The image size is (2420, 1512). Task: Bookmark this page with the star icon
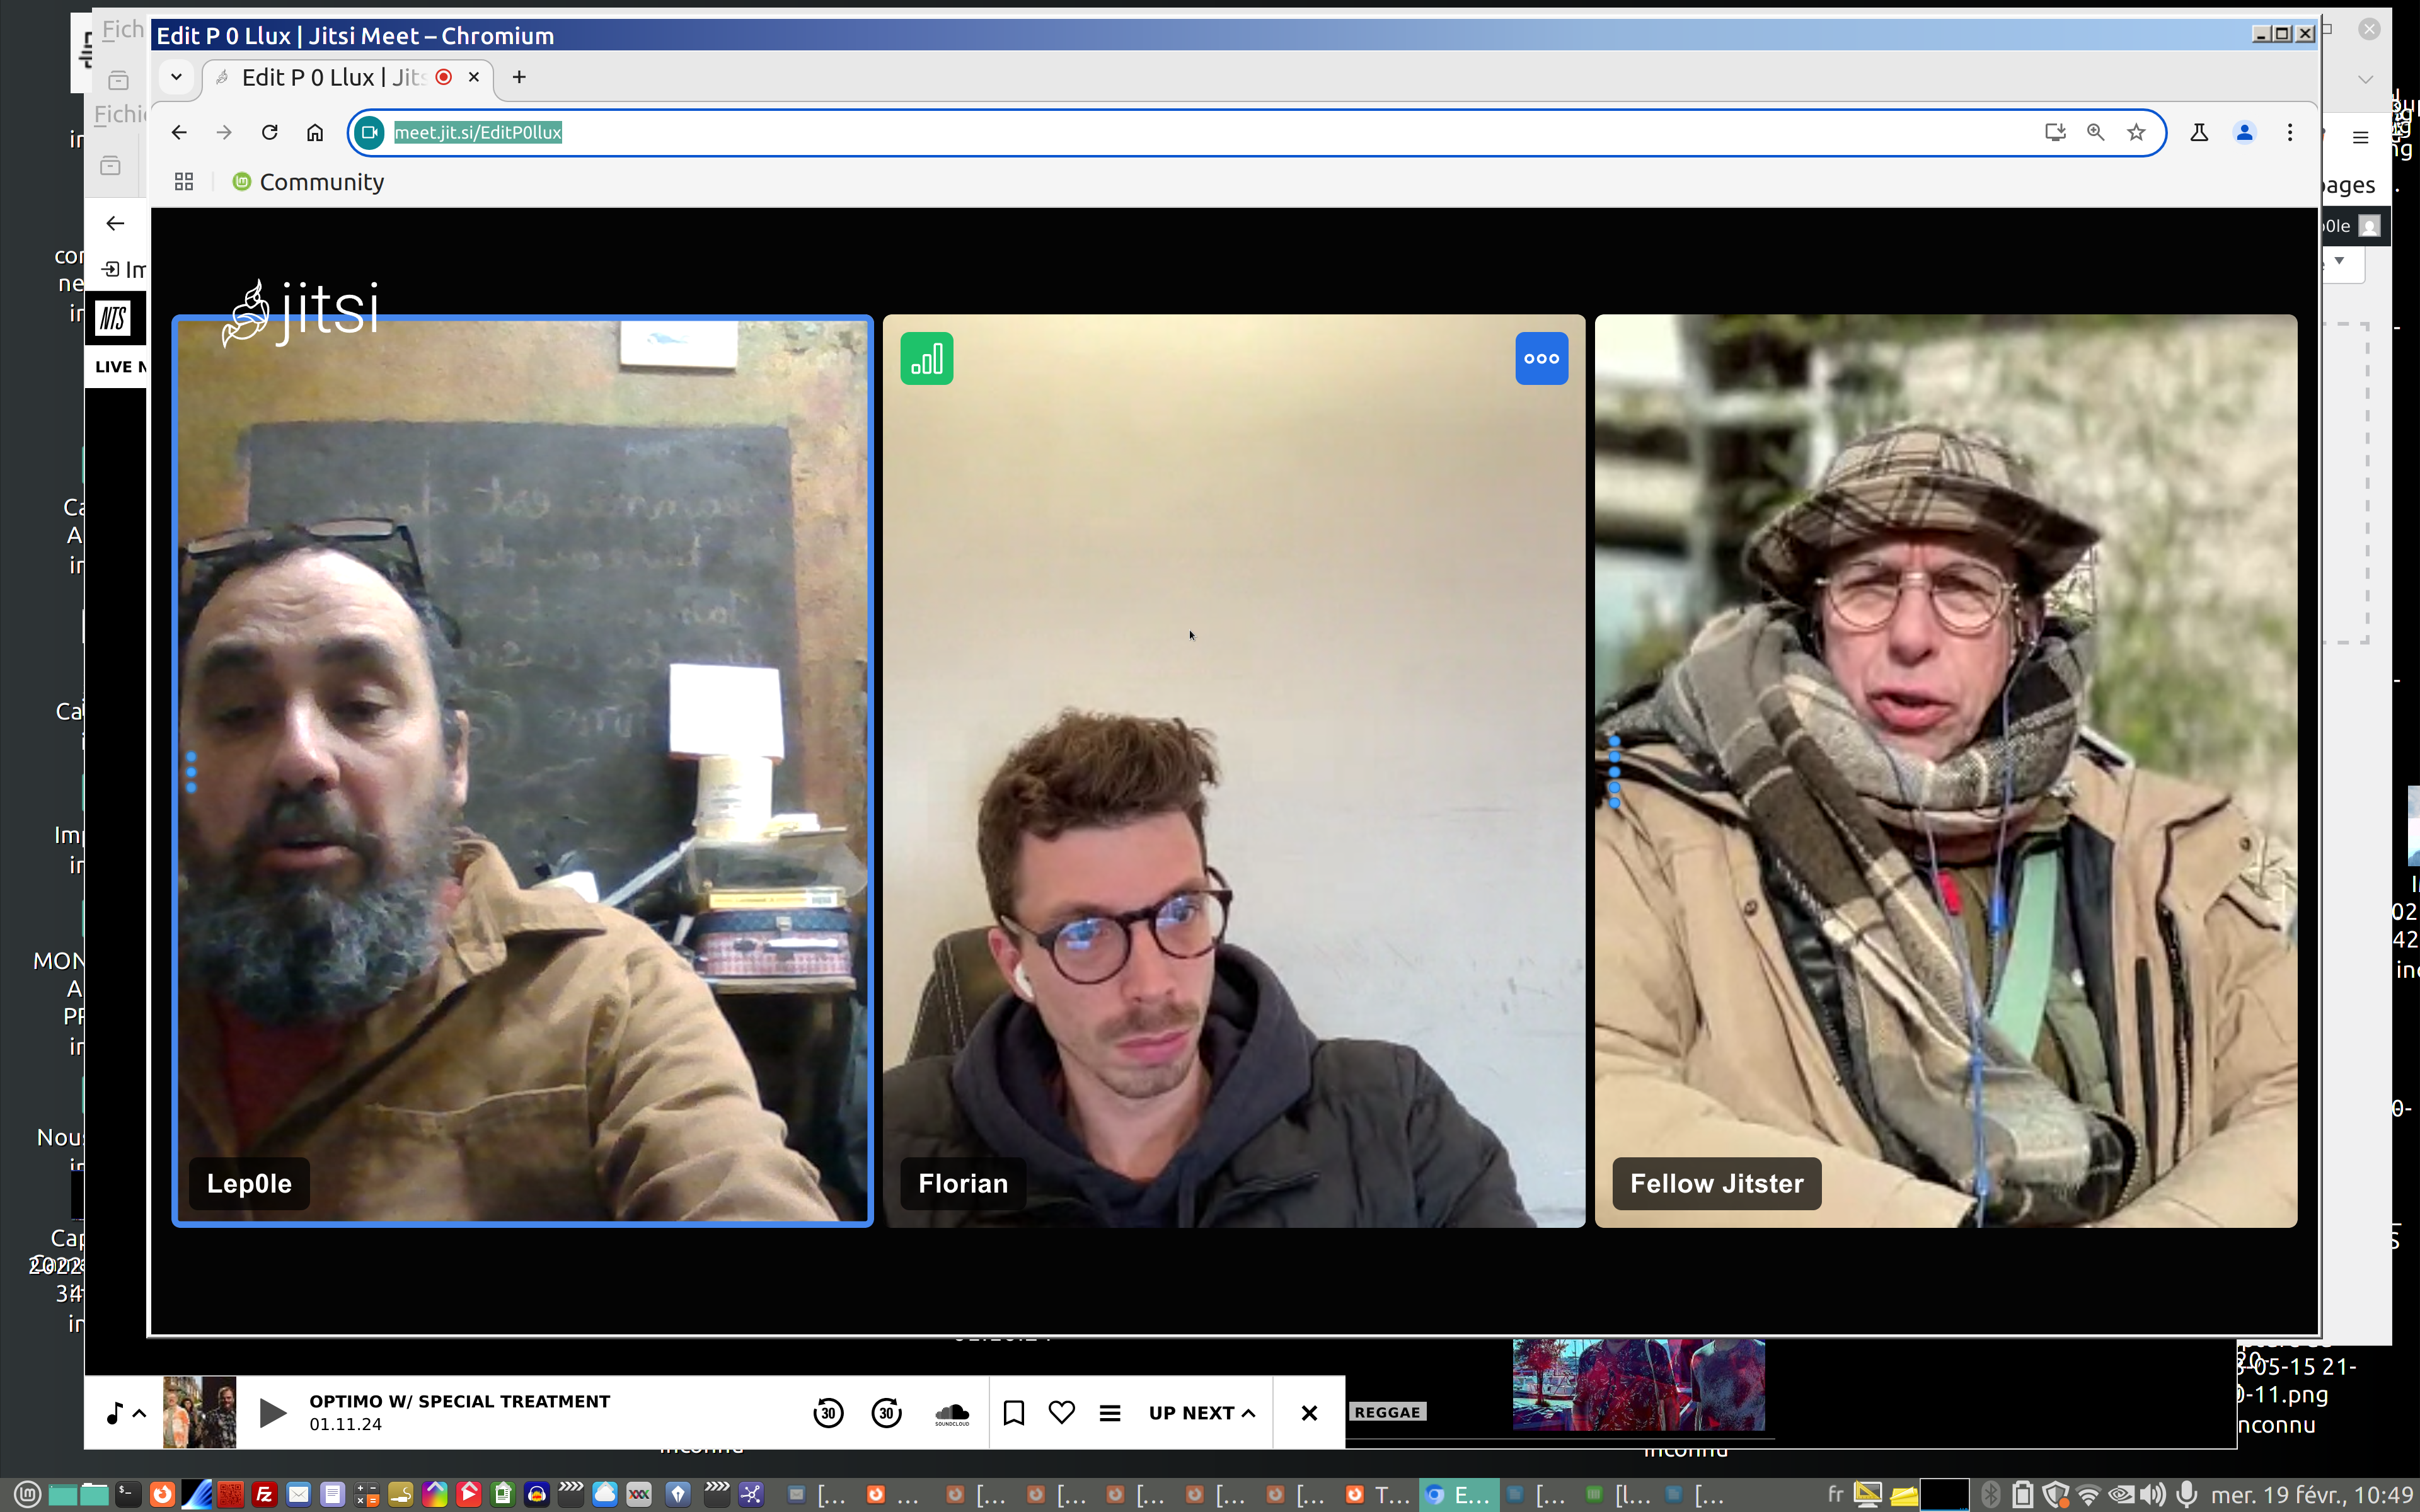coord(2136,132)
